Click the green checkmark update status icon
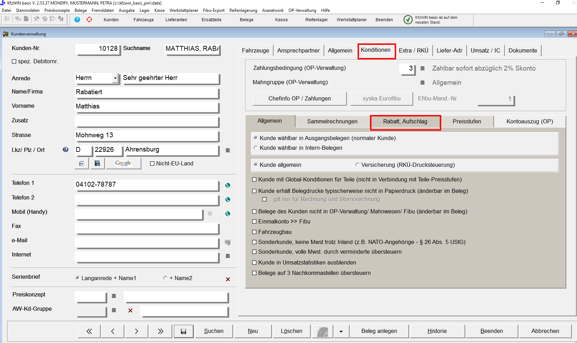Image resolution: width=577 pixels, height=343 pixels. pos(408,20)
